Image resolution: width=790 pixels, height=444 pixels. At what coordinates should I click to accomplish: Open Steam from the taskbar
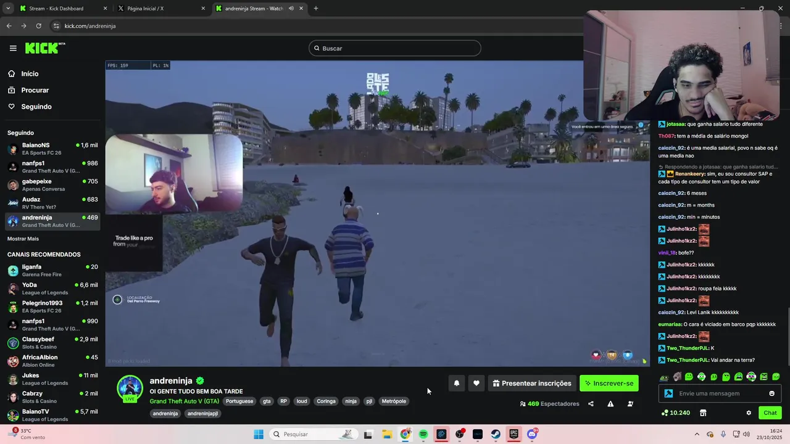[x=496, y=434]
